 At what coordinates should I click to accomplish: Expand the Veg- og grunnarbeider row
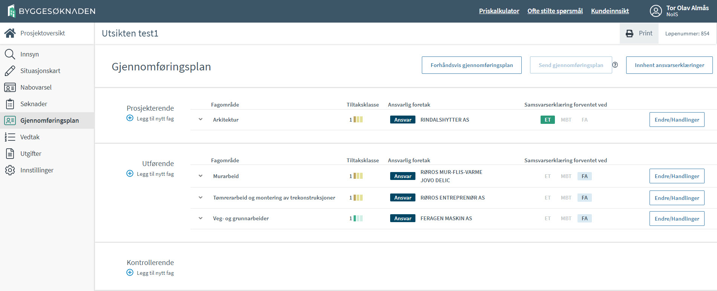[x=201, y=218]
